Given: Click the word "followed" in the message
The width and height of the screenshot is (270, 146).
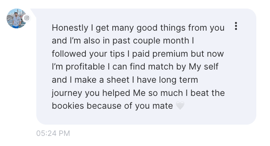Looking at the screenshot, I should coord(69,54).
